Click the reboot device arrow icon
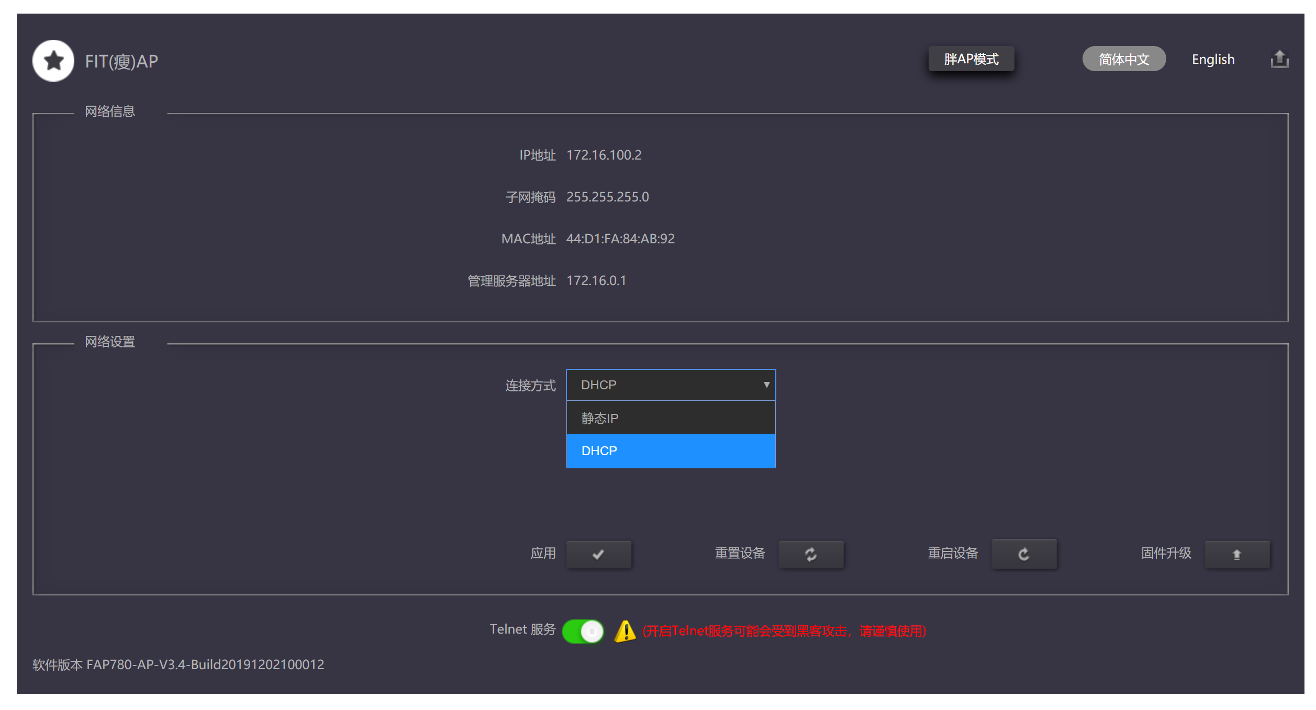1316x710 pixels. point(1023,554)
